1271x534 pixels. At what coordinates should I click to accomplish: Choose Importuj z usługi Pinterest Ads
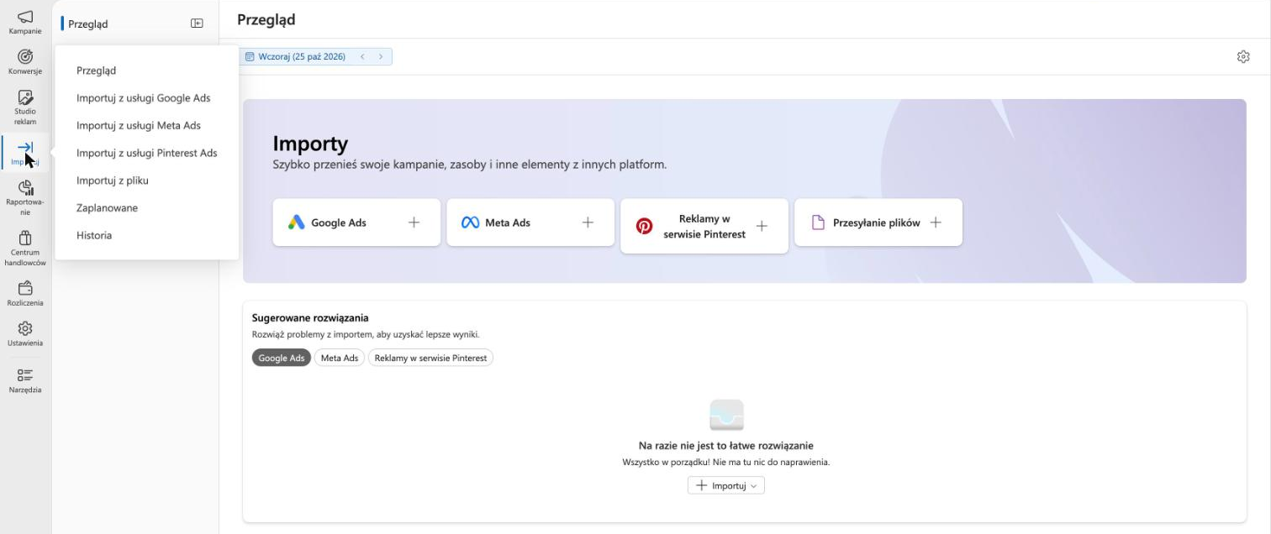[146, 153]
